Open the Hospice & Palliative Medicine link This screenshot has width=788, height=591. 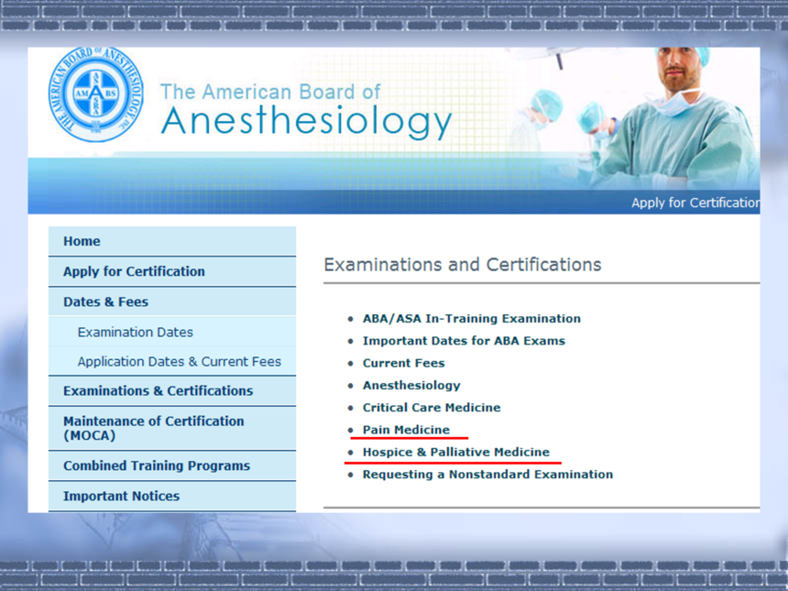point(455,452)
